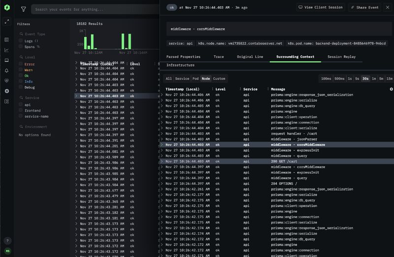Screen dimensions: 394x257
Task: Close the event detail panel
Action: click(x=388, y=7)
